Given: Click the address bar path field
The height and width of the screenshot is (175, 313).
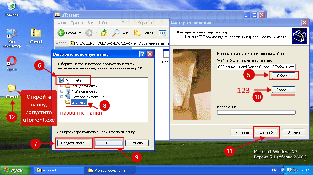Looking at the screenshot, I should (119, 43).
